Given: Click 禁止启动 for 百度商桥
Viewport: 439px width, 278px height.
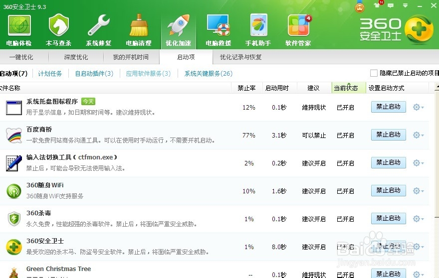Looking at the screenshot, I should click(388, 135).
